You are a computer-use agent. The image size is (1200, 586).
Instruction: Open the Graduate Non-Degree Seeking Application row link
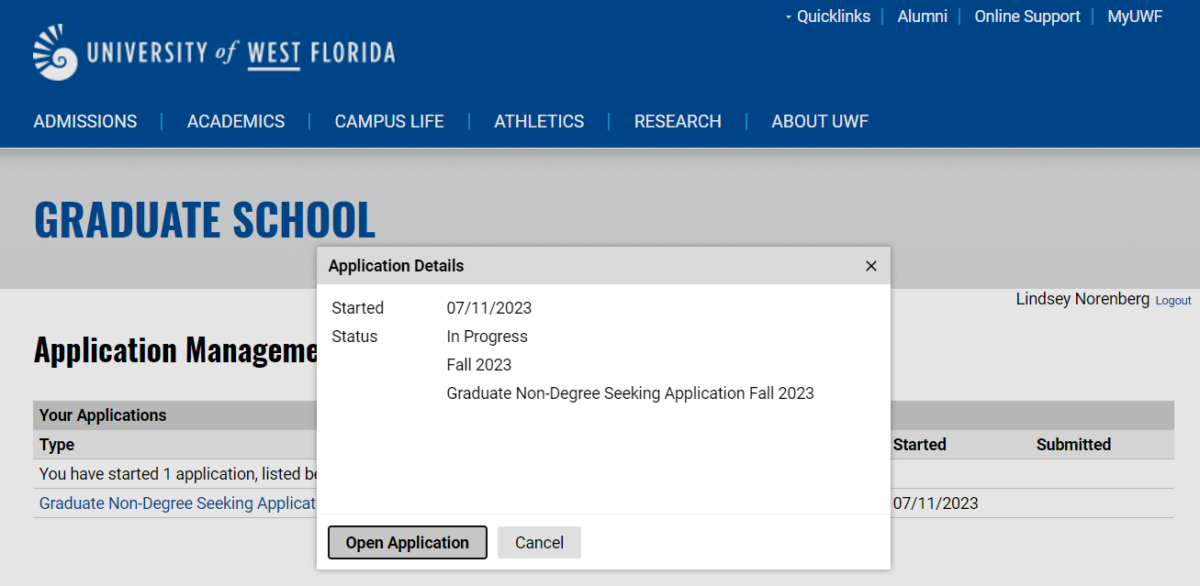177,503
